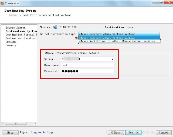173x137 pixels.
Task: Expand the Server address dropdown arrow
Action: pyautogui.click(x=112, y=59)
